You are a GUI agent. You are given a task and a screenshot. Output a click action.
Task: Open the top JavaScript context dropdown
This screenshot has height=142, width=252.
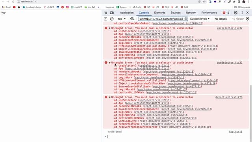click(x=122, y=19)
